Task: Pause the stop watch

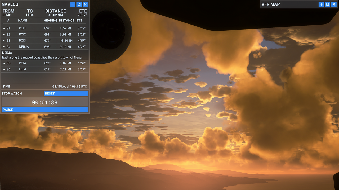Action: [45, 110]
